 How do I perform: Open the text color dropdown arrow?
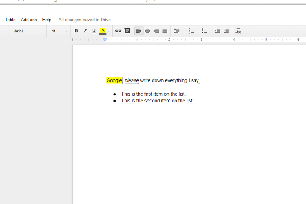(109, 31)
